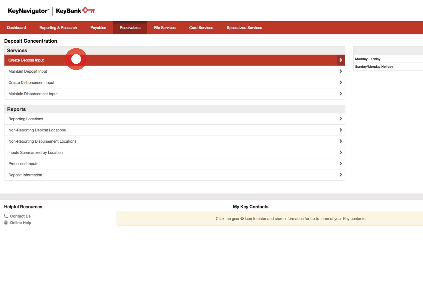Viewport: 423px width, 297px height.
Task: Click the phone icon next to Contact Us
Action: coord(6,216)
